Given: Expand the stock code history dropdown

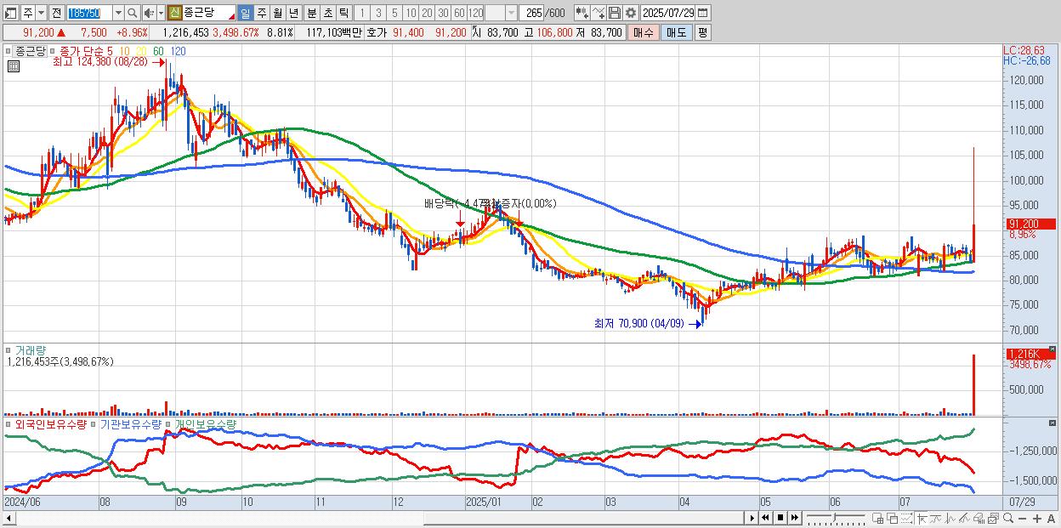Looking at the screenshot, I should [x=118, y=14].
